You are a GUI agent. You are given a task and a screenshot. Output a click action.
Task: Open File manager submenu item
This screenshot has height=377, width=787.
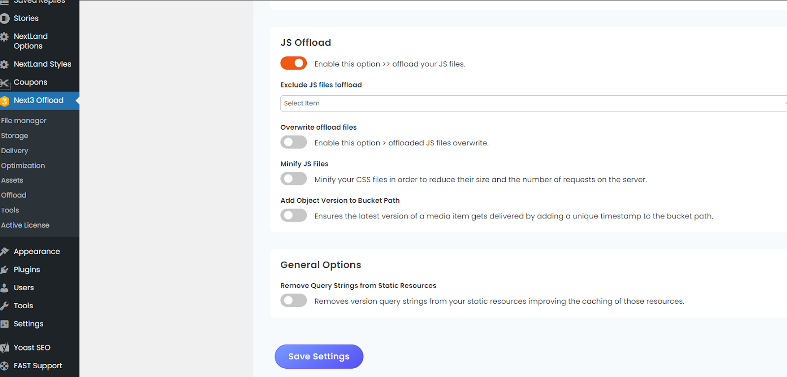24,121
